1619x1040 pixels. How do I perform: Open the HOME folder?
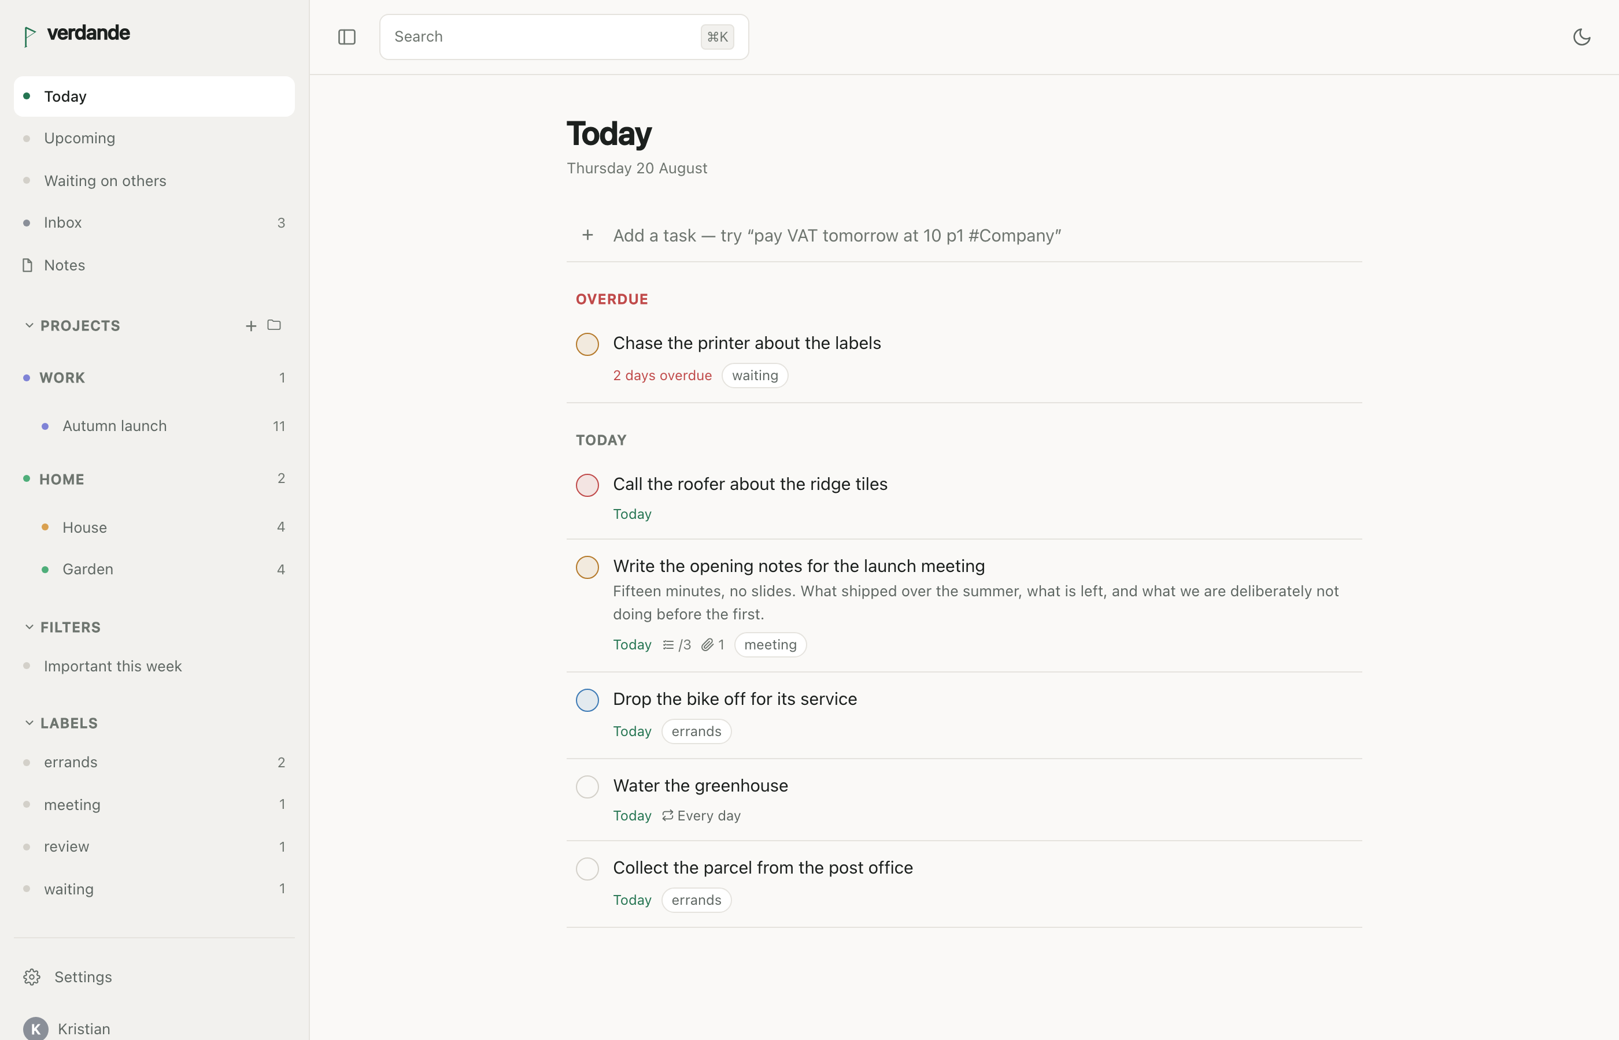(154, 480)
